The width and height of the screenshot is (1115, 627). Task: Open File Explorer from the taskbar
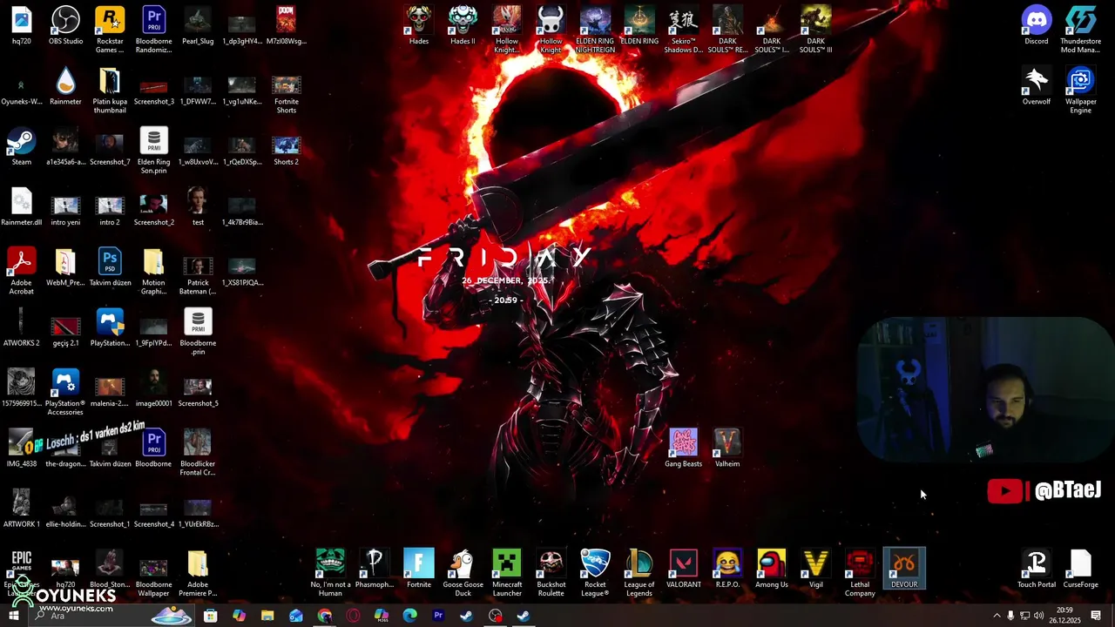(267, 616)
